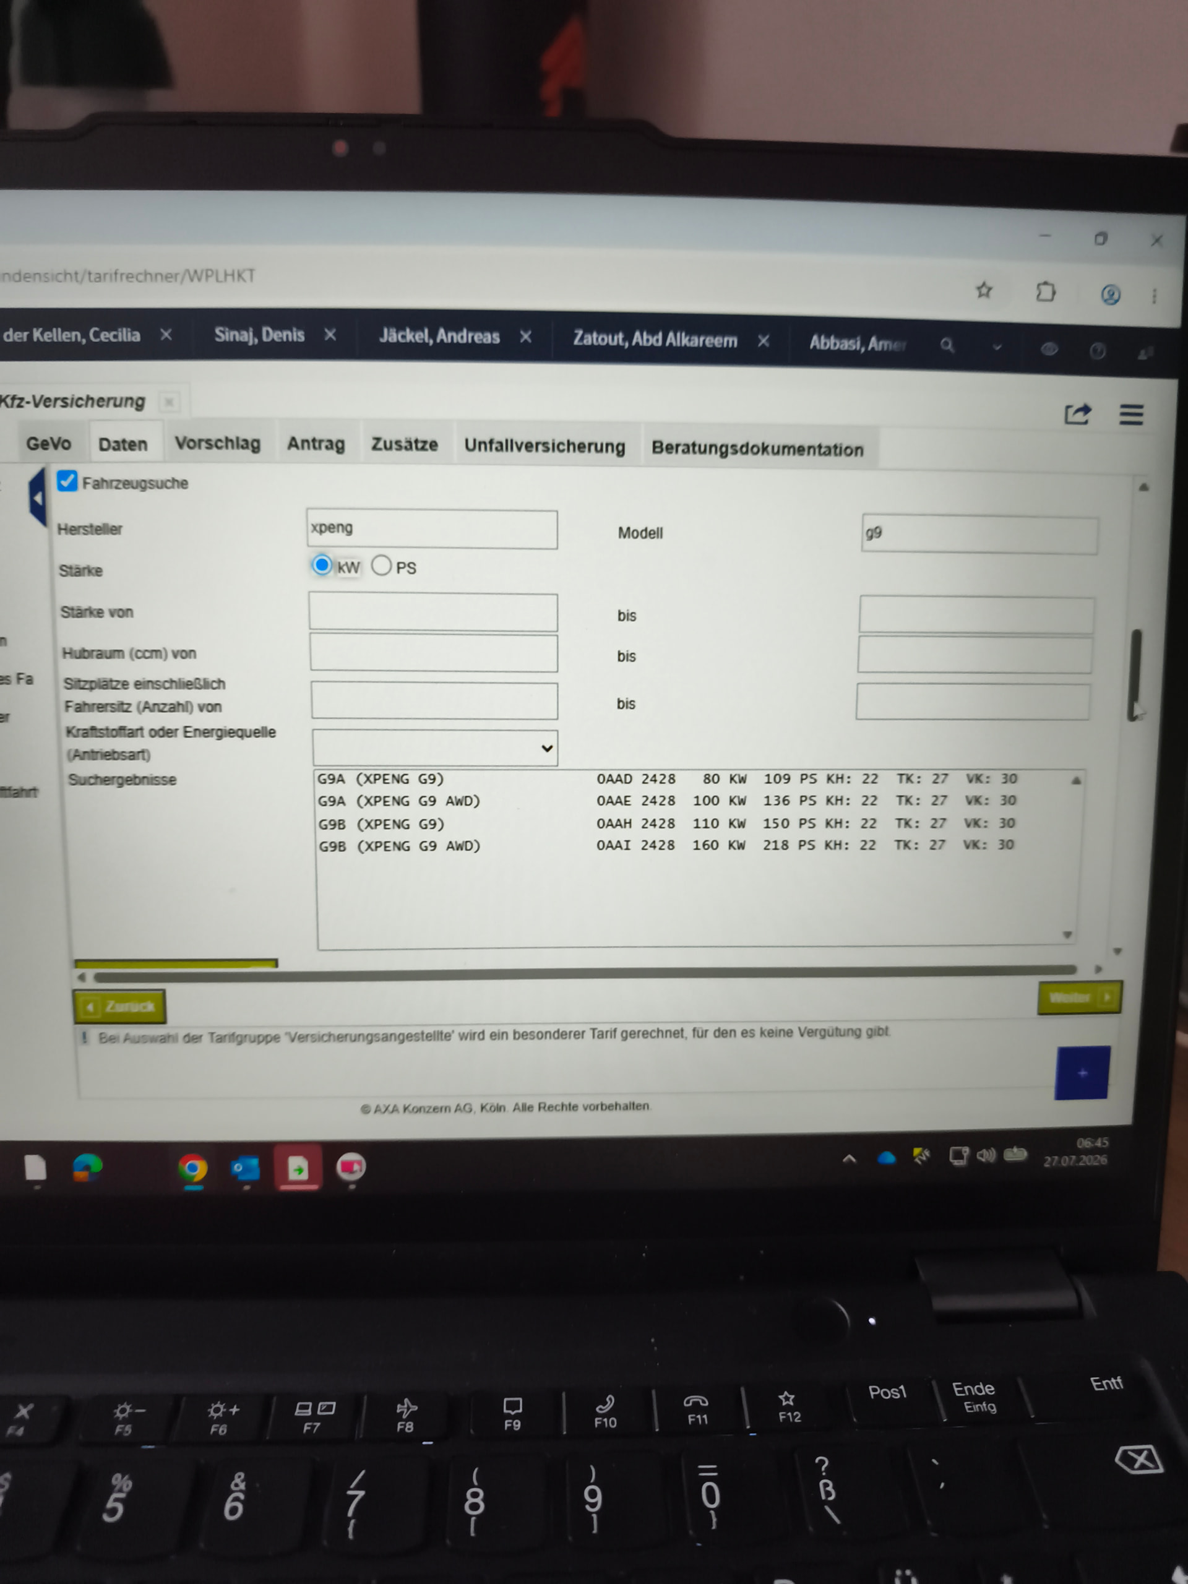
Task: Focus the 'bis' field for Sitzplätze
Action: (x=973, y=702)
